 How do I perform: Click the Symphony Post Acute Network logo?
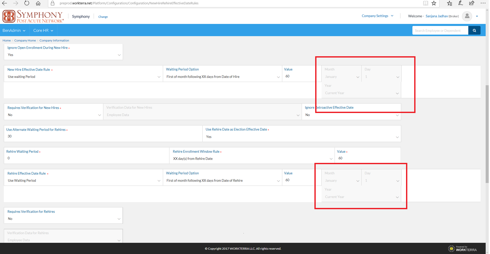click(x=33, y=16)
